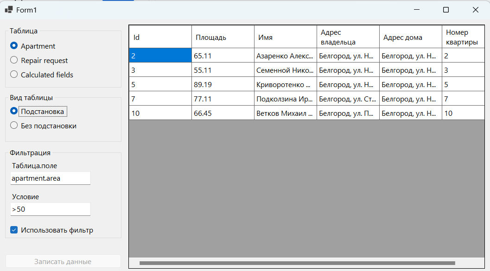Sort by the Площадь column header
Image resolution: width=490 pixels, height=271 pixels.
tap(223, 37)
